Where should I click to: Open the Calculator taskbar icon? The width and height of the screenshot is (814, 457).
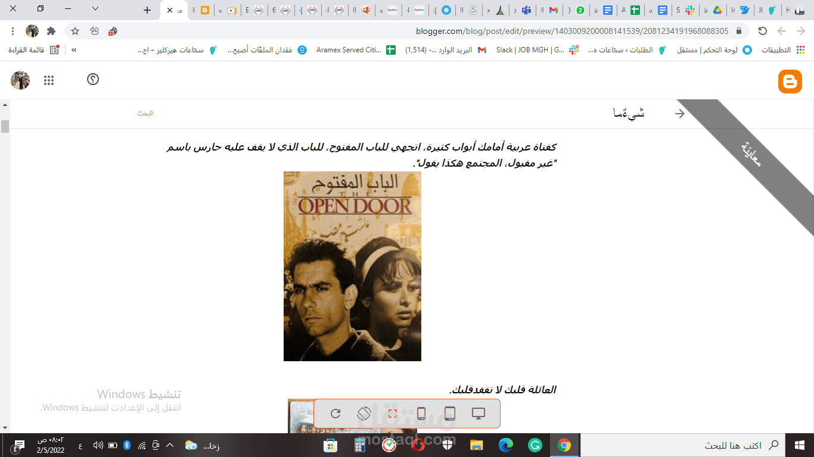[360, 445]
